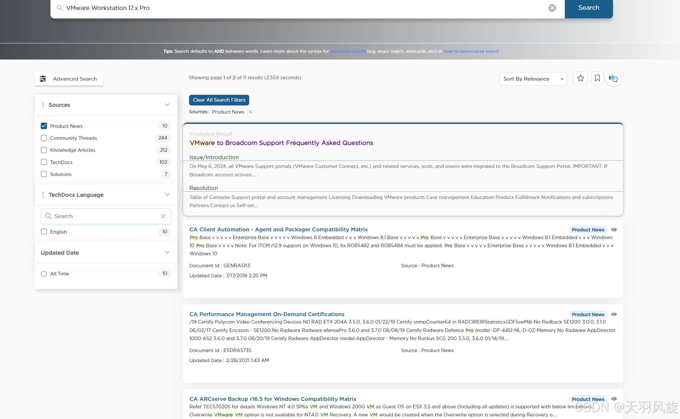Clear the language search box X icon
The image size is (680, 419).
pyautogui.click(x=163, y=216)
